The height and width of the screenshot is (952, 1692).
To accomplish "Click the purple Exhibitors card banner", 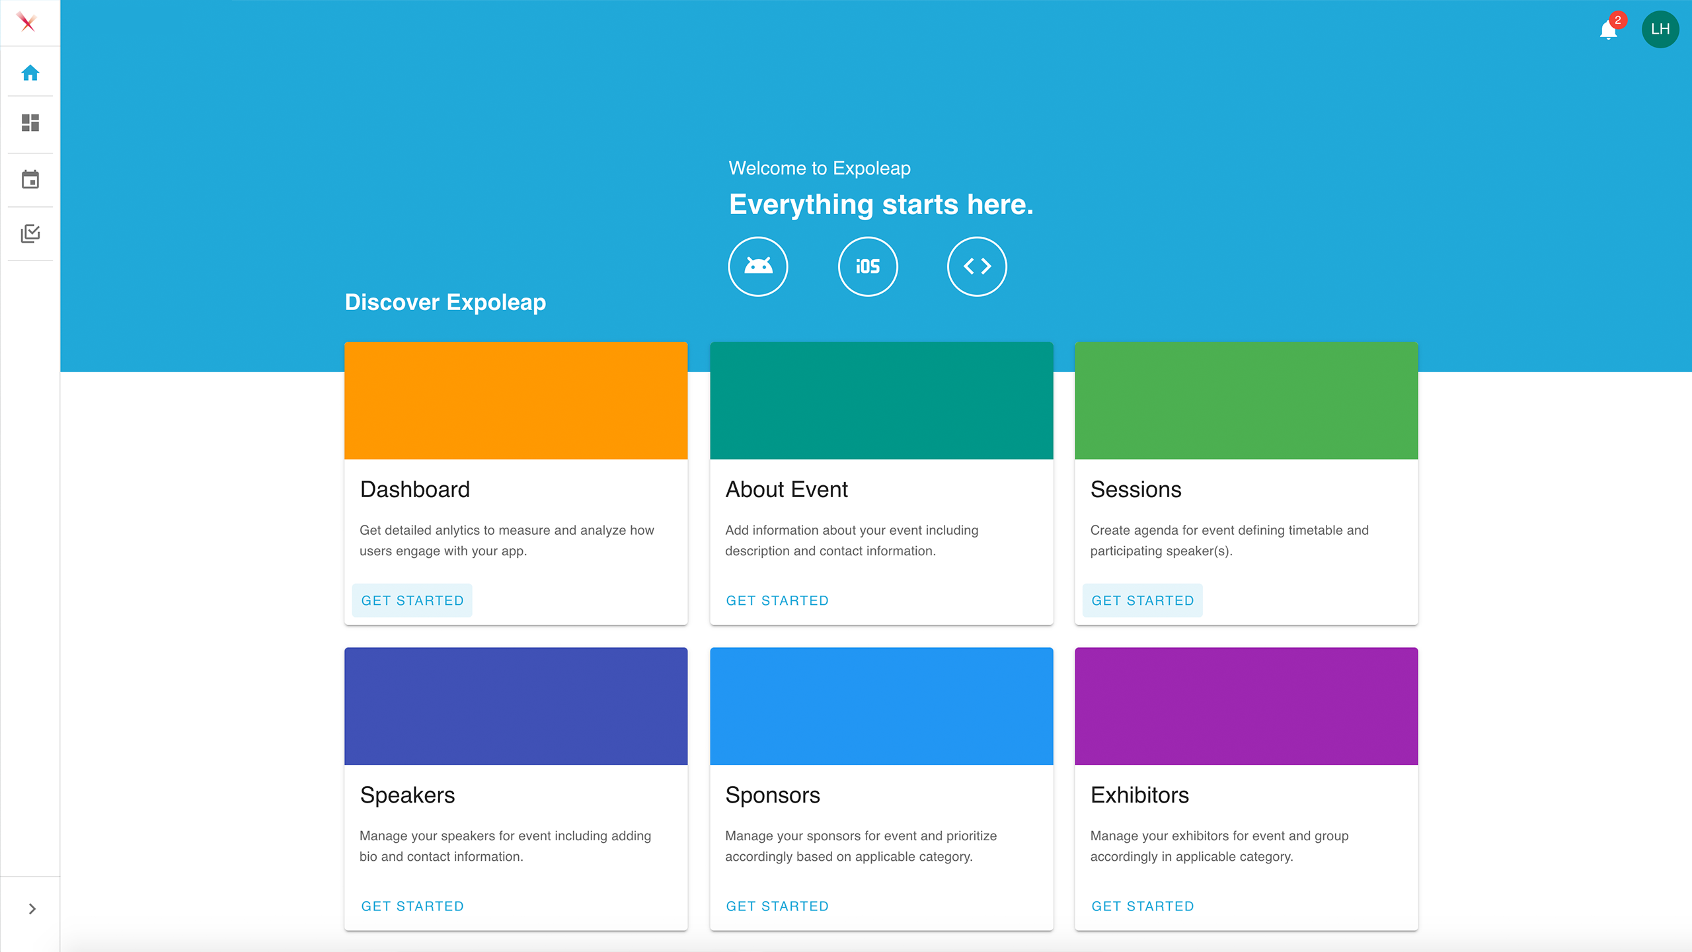I will (1246, 706).
